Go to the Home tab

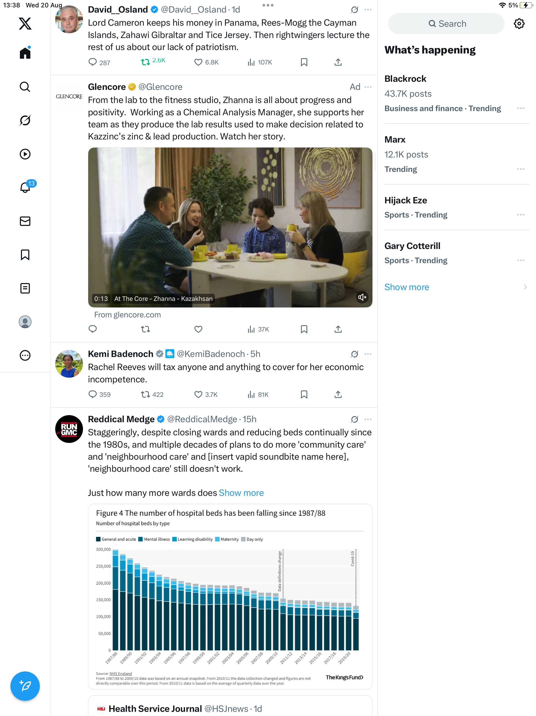(25, 53)
